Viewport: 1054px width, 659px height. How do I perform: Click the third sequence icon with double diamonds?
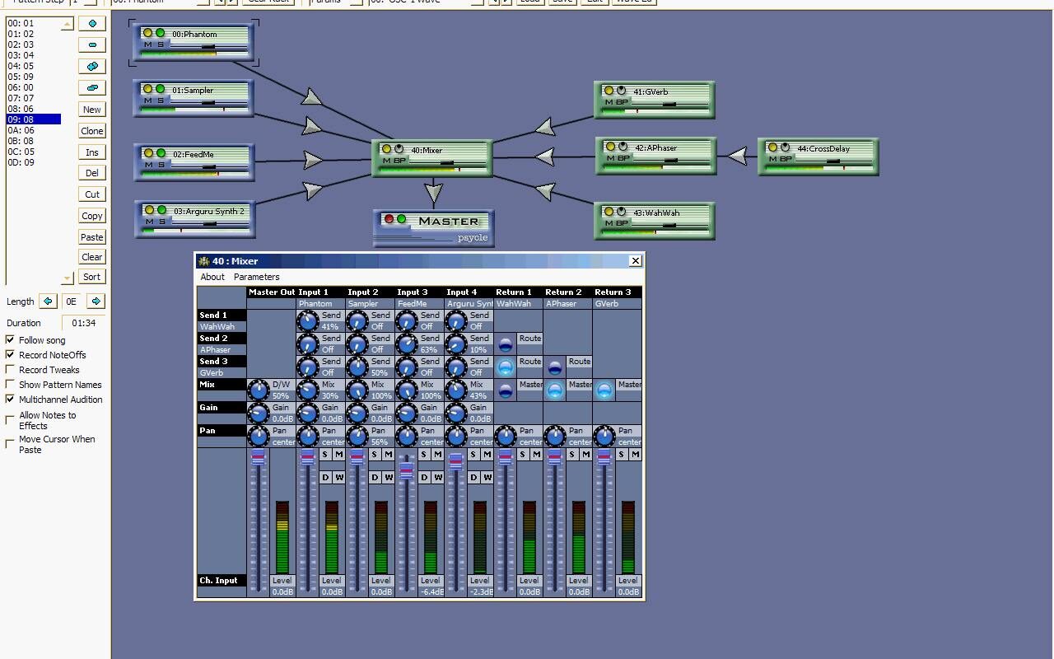pos(91,66)
